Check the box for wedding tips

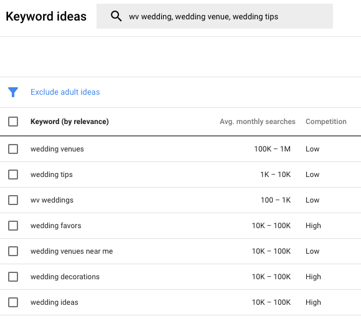13,175
